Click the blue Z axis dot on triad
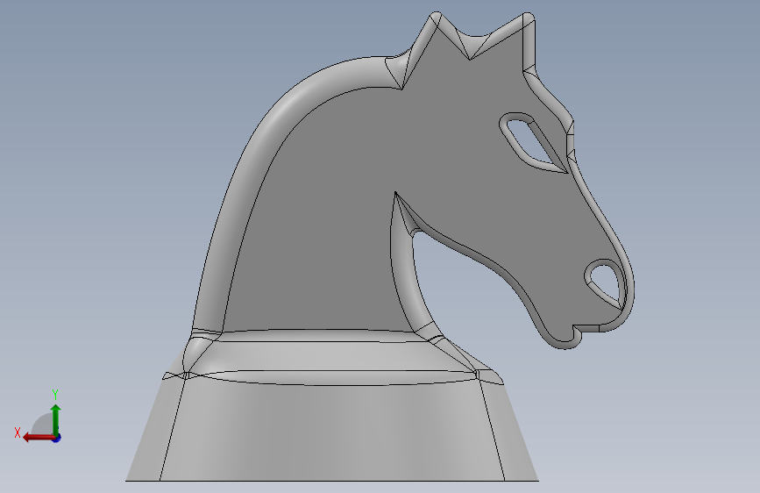This screenshot has width=760, height=493. [57, 438]
